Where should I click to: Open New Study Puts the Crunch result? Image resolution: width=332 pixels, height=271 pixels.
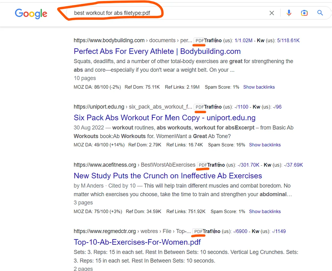tap(168, 176)
